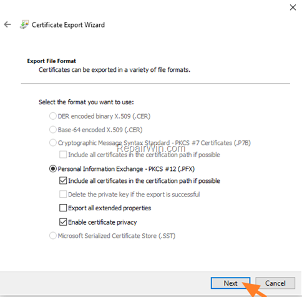
Task: Uncheck include all certificates under PFX option
Action: 63,181
